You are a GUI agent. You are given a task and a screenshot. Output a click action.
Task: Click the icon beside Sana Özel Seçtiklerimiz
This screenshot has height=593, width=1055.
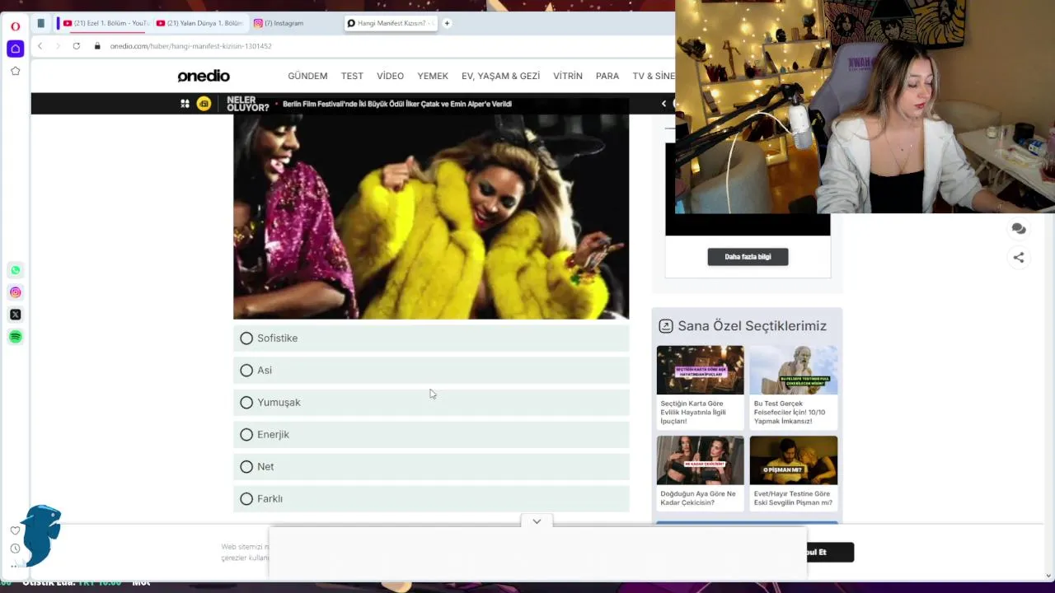(x=666, y=326)
